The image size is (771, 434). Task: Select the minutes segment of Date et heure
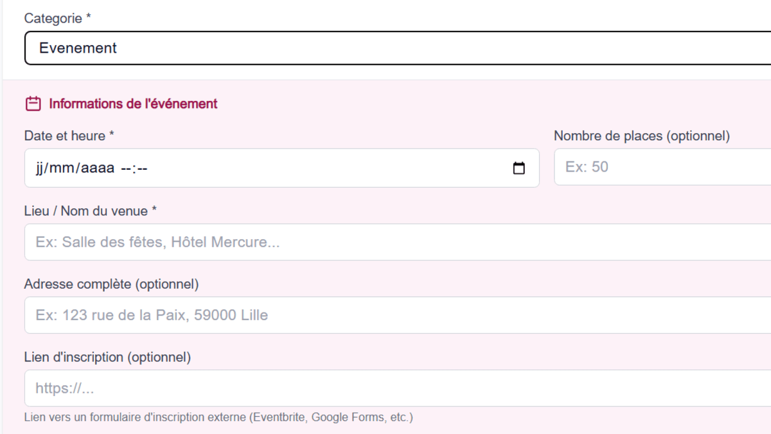[x=142, y=168]
